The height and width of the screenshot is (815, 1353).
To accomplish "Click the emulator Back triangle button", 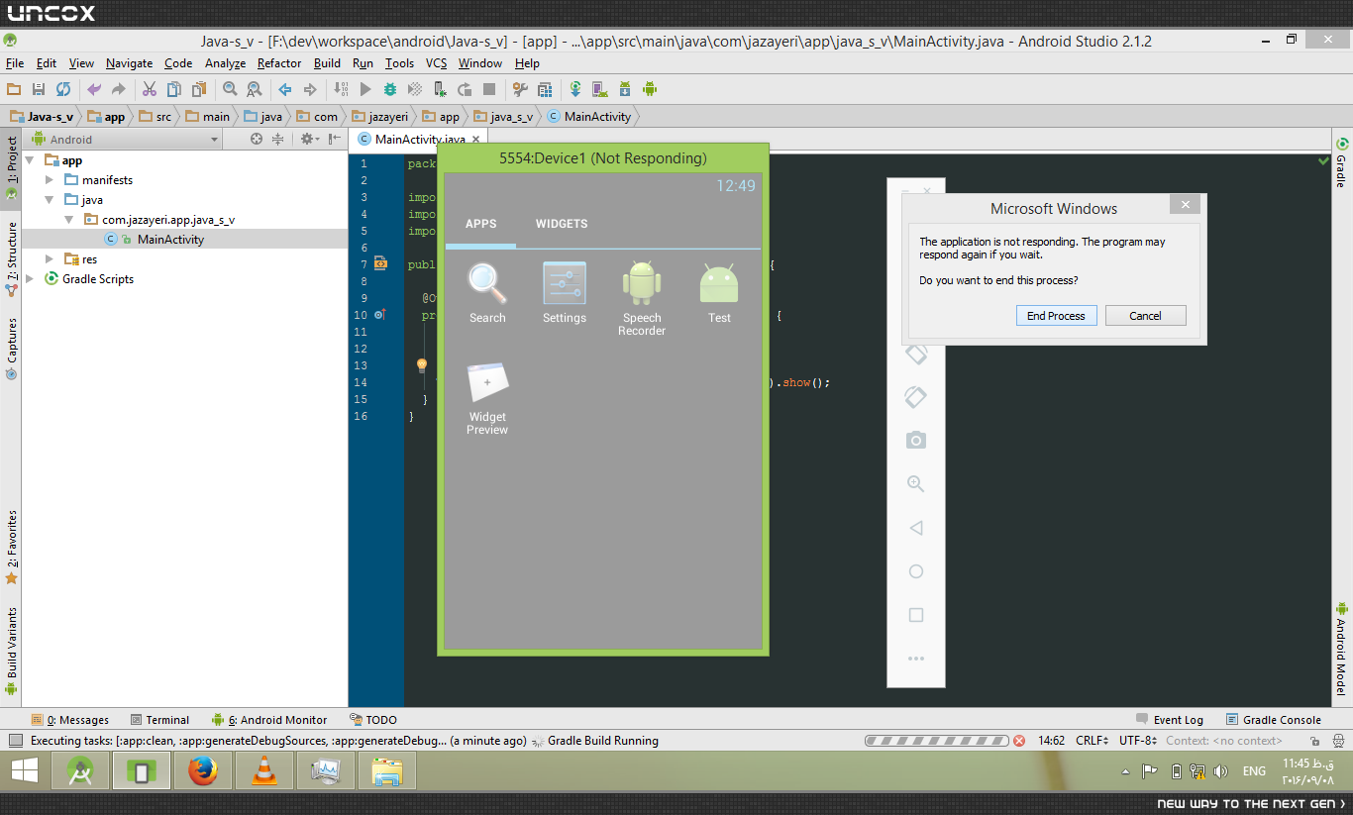I will (916, 528).
